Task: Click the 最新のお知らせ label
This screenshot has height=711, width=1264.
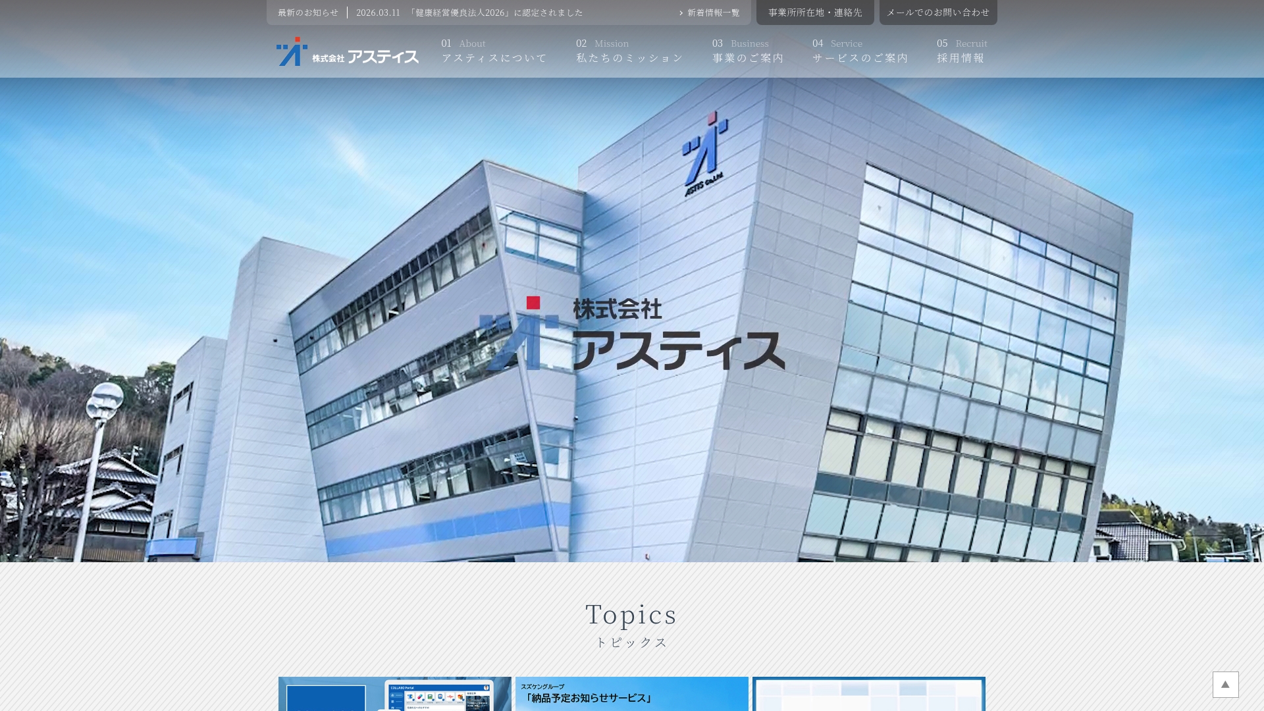Action: (x=308, y=13)
